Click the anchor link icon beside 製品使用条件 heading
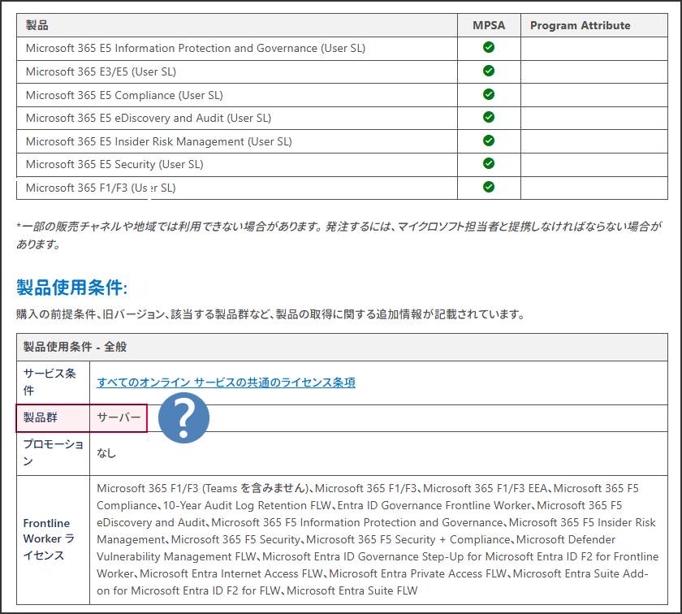 tap(144, 288)
